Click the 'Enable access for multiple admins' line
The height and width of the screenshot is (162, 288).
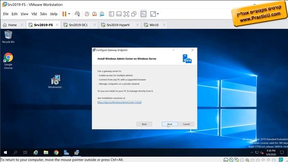tap(115, 76)
